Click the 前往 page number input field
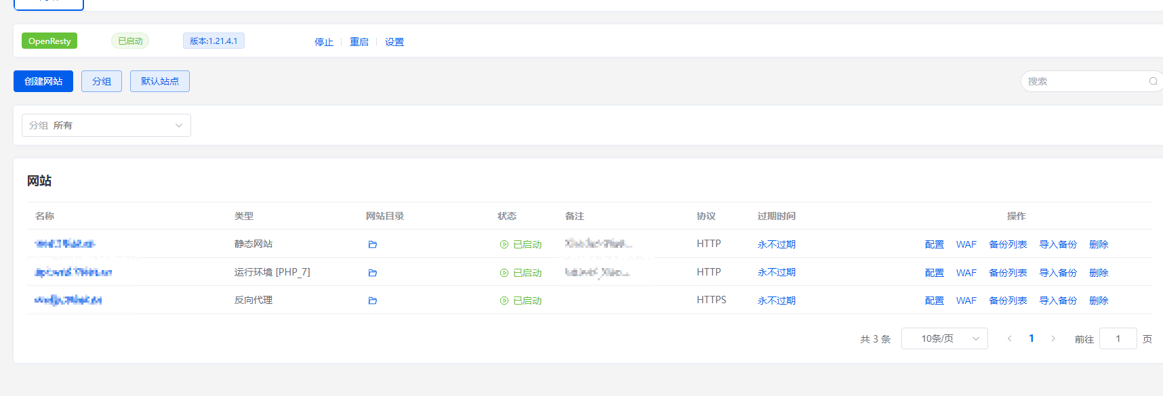 (1118, 338)
